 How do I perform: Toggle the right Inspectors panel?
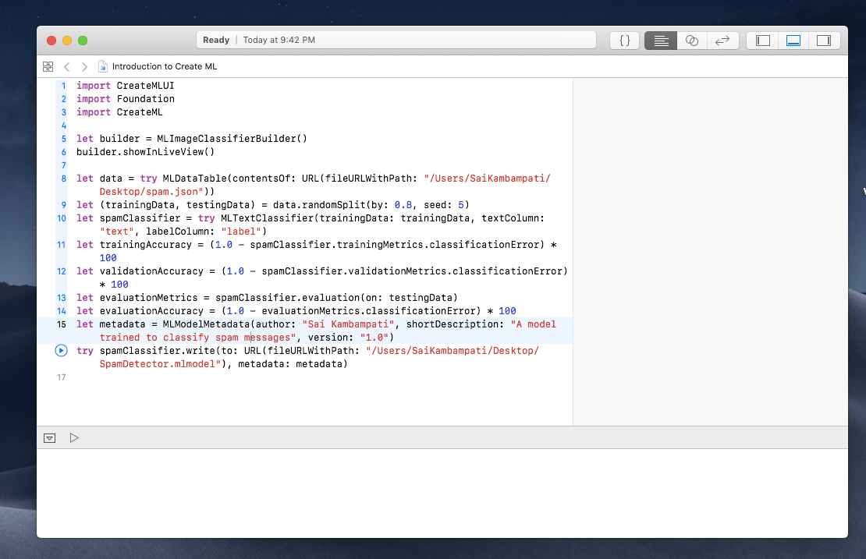(x=824, y=41)
